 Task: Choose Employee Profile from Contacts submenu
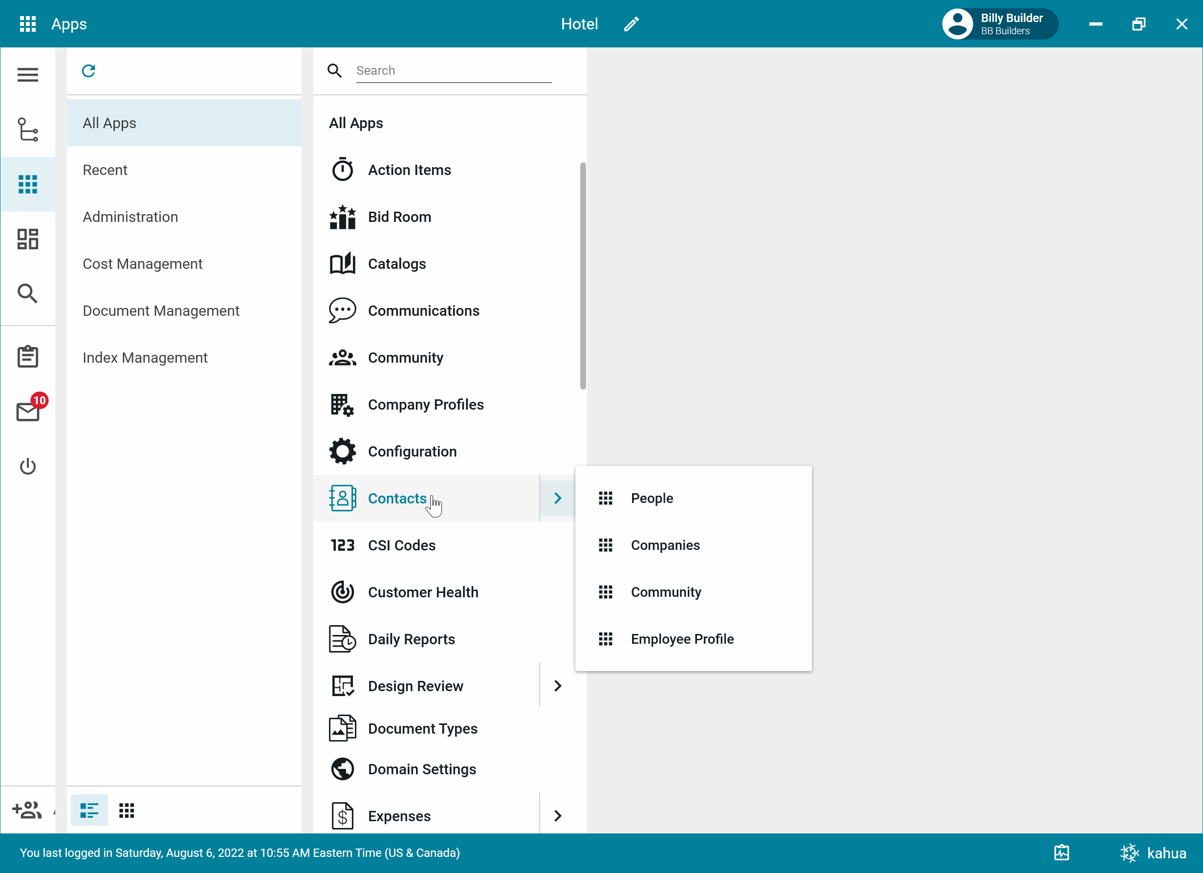coord(682,639)
